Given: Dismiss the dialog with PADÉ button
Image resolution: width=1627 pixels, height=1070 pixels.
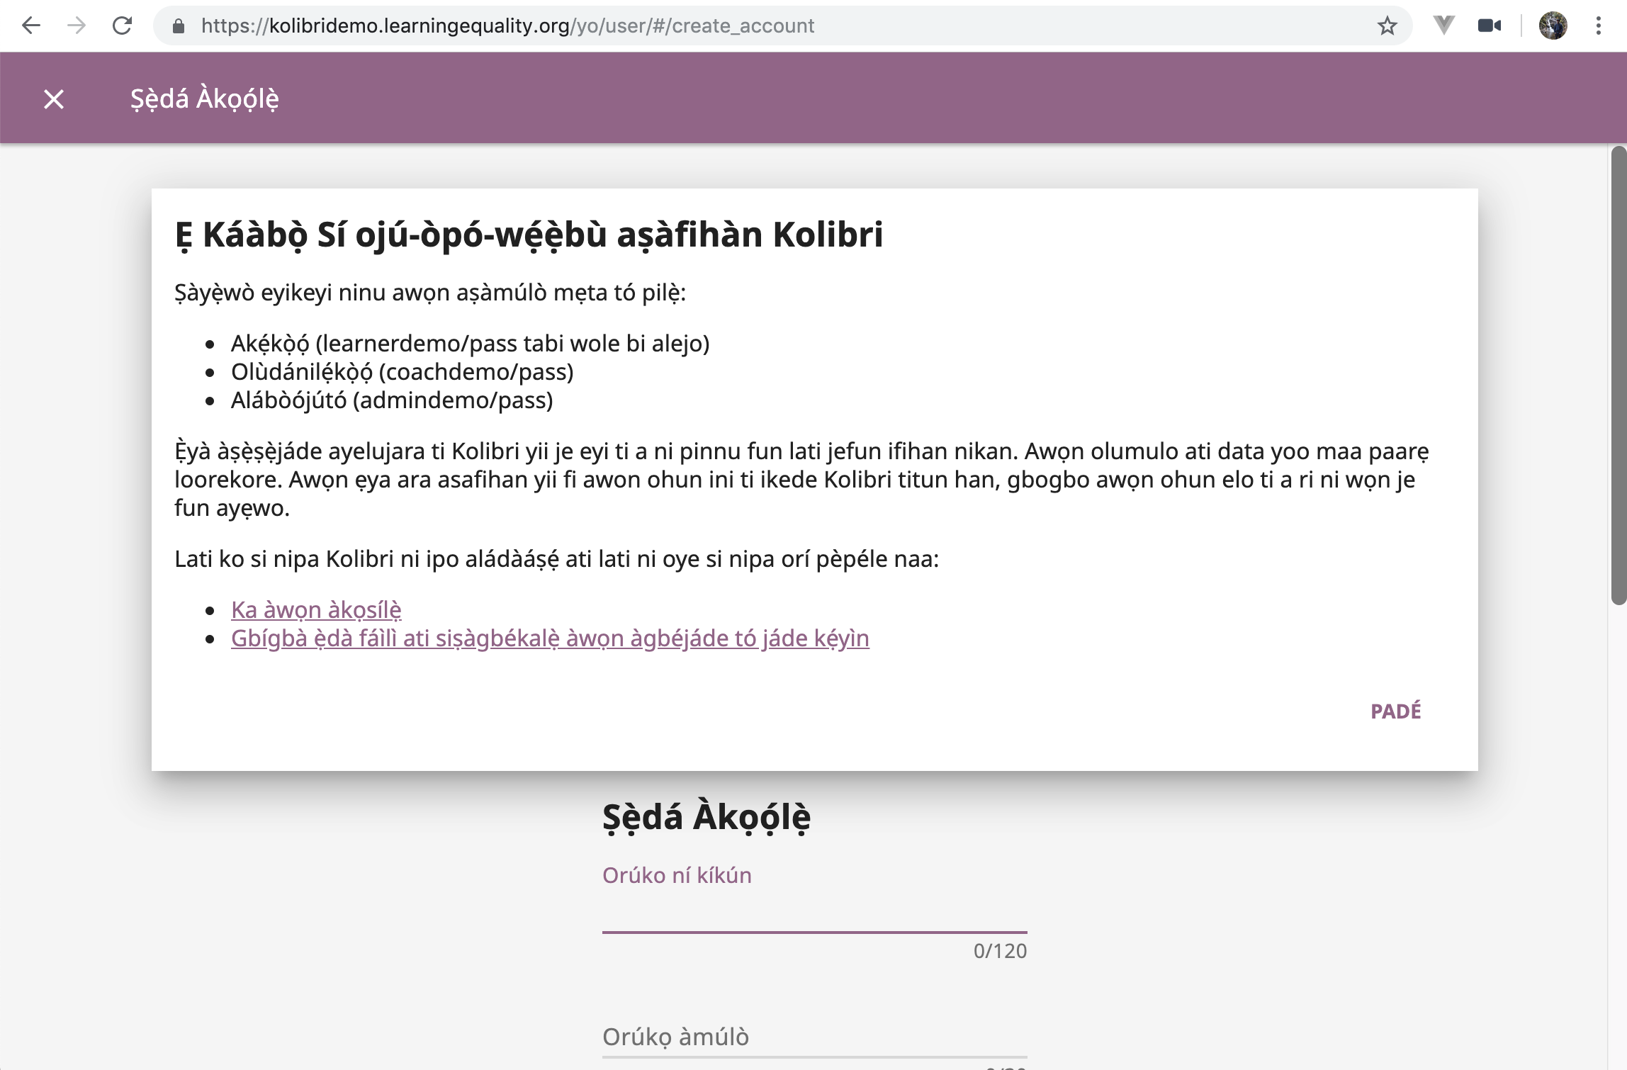Looking at the screenshot, I should pyautogui.click(x=1396, y=711).
